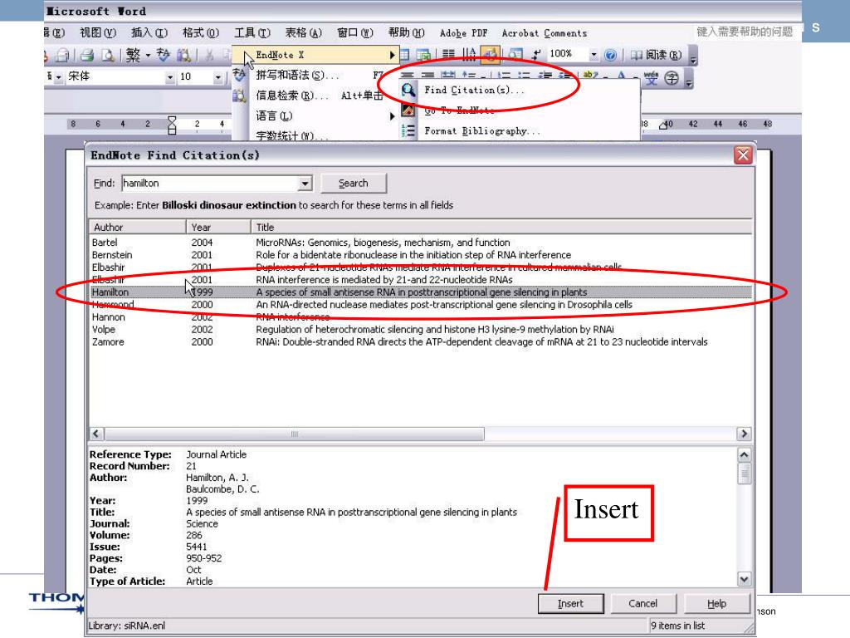The width and height of the screenshot is (850, 638).
Task: Open the 窗口(W) menu
Action: coord(355,32)
